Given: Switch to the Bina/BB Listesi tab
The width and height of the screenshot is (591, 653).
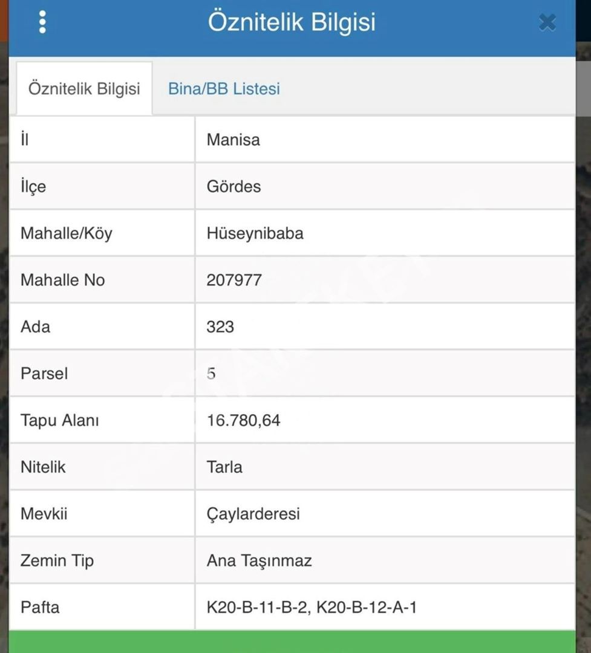Looking at the screenshot, I should [224, 89].
